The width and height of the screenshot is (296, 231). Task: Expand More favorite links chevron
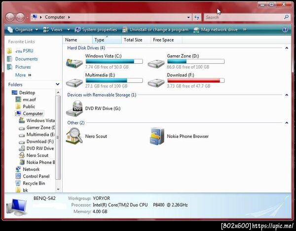(x=30, y=75)
